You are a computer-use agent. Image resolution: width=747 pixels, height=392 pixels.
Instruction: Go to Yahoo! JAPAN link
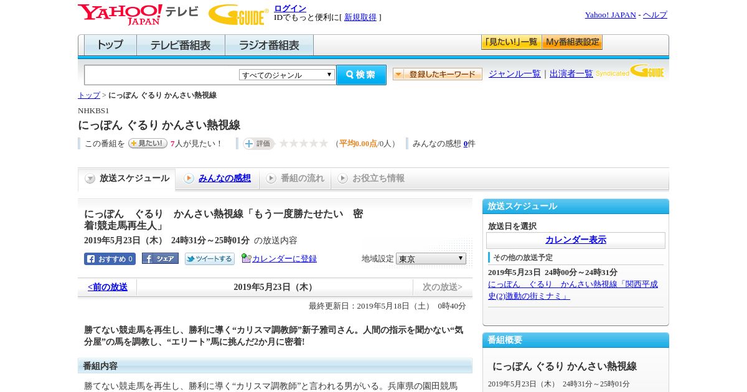click(x=610, y=15)
